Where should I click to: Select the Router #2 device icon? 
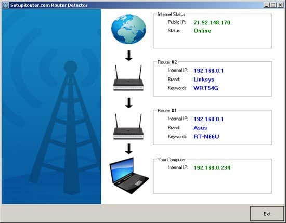click(128, 78)
